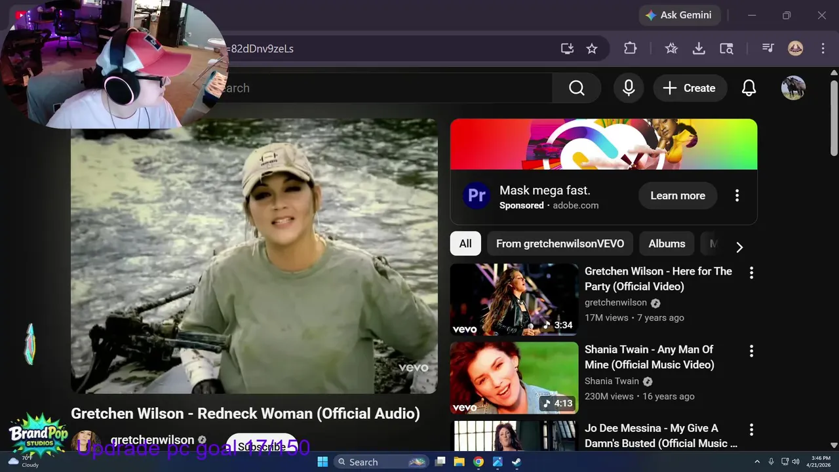Show hidden system tray icons
Image resolution: width=839 pixels, height=472 pixels.
(x=756, y=462)
